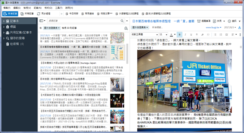Open the 說明(H) menu
The height and width of the screenshot is (133, 244).
(x=69, y=8)
